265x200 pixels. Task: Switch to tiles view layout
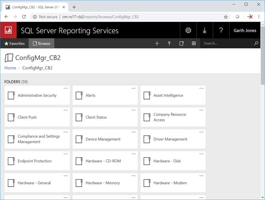tap(194, 43)
